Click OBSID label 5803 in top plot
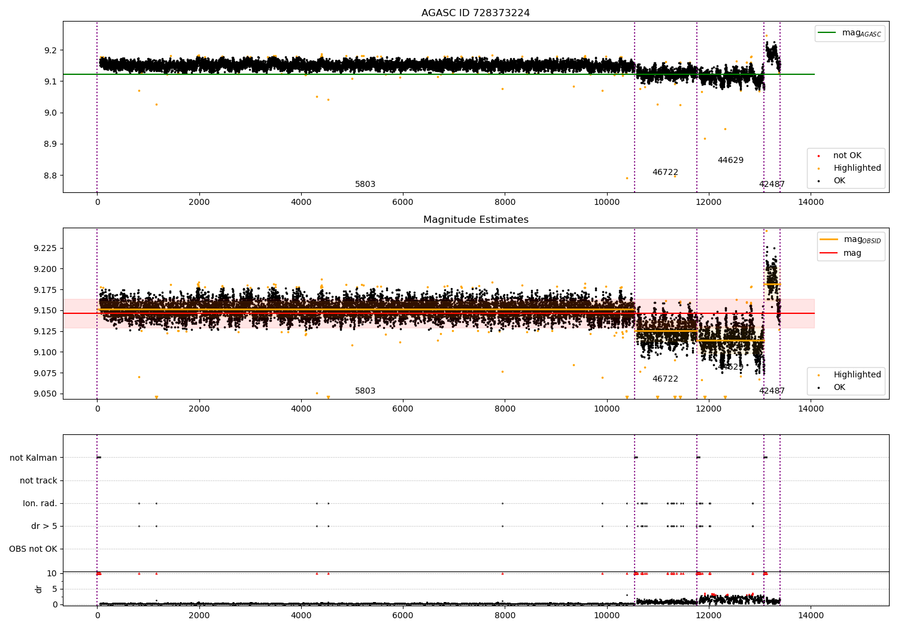Viewport: 898px width, 629px height. 365,185
